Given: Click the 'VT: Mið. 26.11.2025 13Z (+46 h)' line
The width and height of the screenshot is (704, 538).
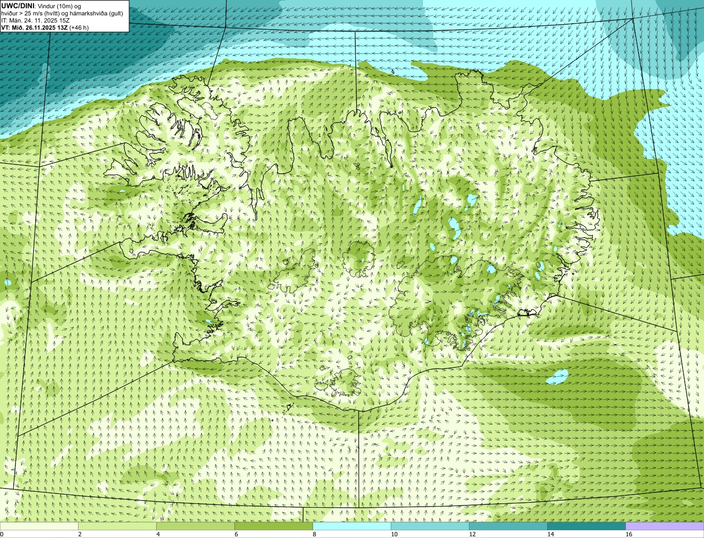Looking at the screenshot, I should tap(45, 27).
